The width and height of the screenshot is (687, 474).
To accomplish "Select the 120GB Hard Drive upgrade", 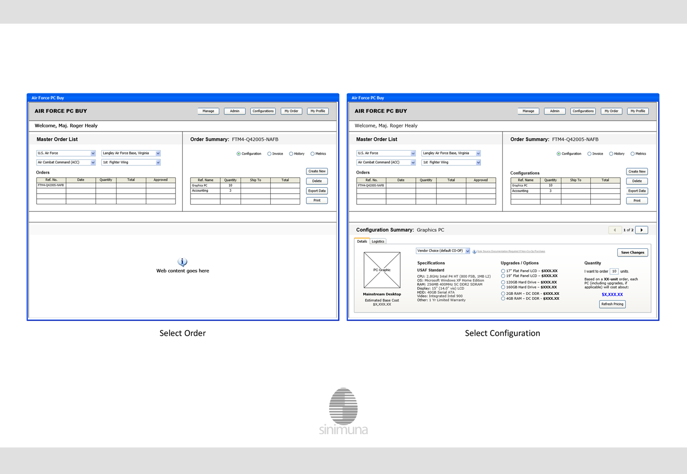I will [x=503, y=282].
